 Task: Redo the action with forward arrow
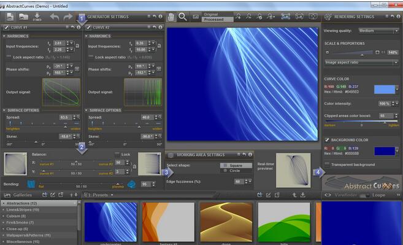(68, 17)
